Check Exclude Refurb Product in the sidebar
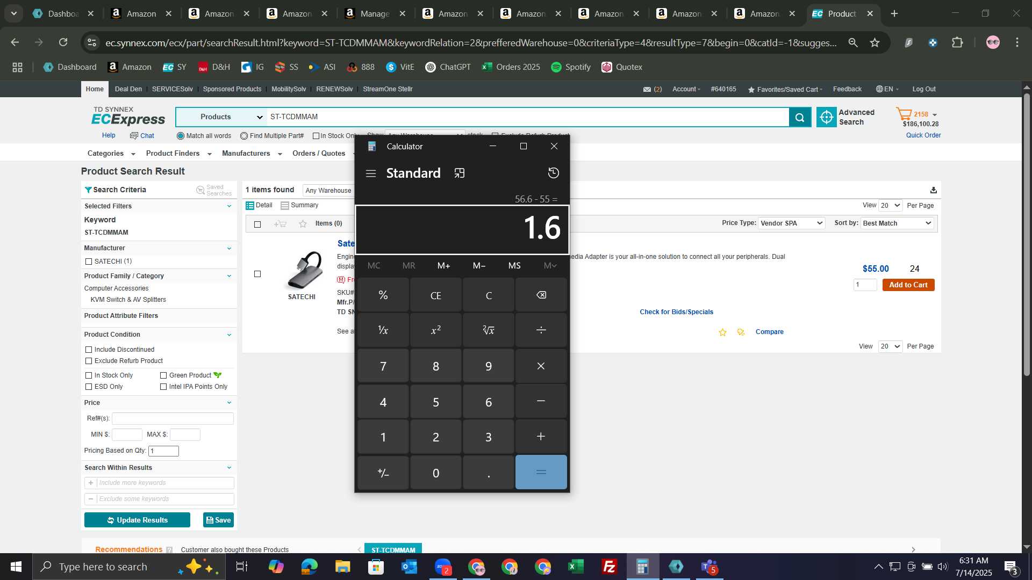The height and width of the screenshot is (580, 1032). click(x=89, y=361)
